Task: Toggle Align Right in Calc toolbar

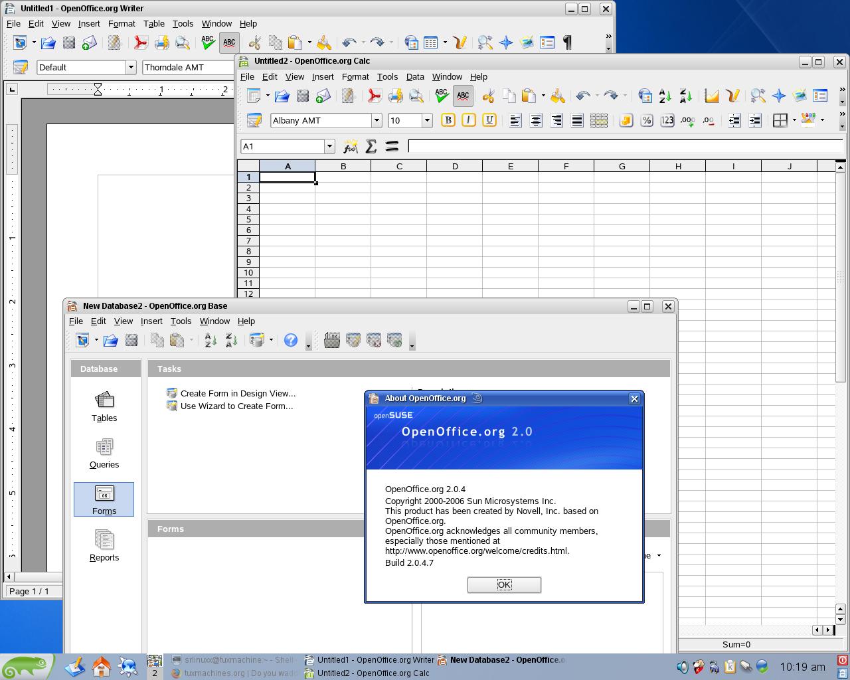Action: (x=556, y=120)
